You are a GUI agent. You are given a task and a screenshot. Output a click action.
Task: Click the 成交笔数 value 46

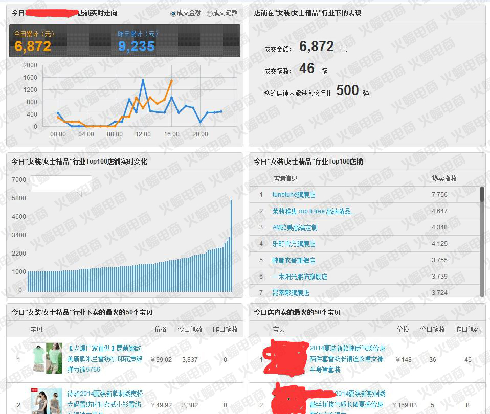[307, 68]
